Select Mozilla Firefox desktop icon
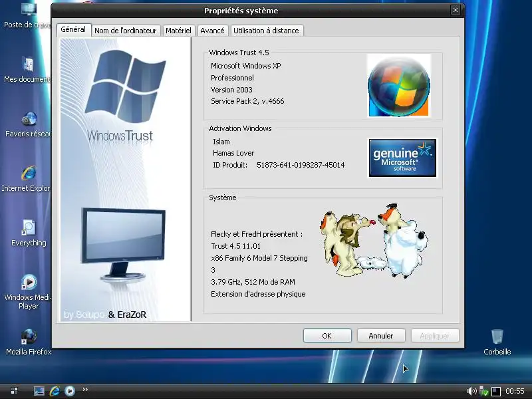532x399 pixels. [29, 342]
